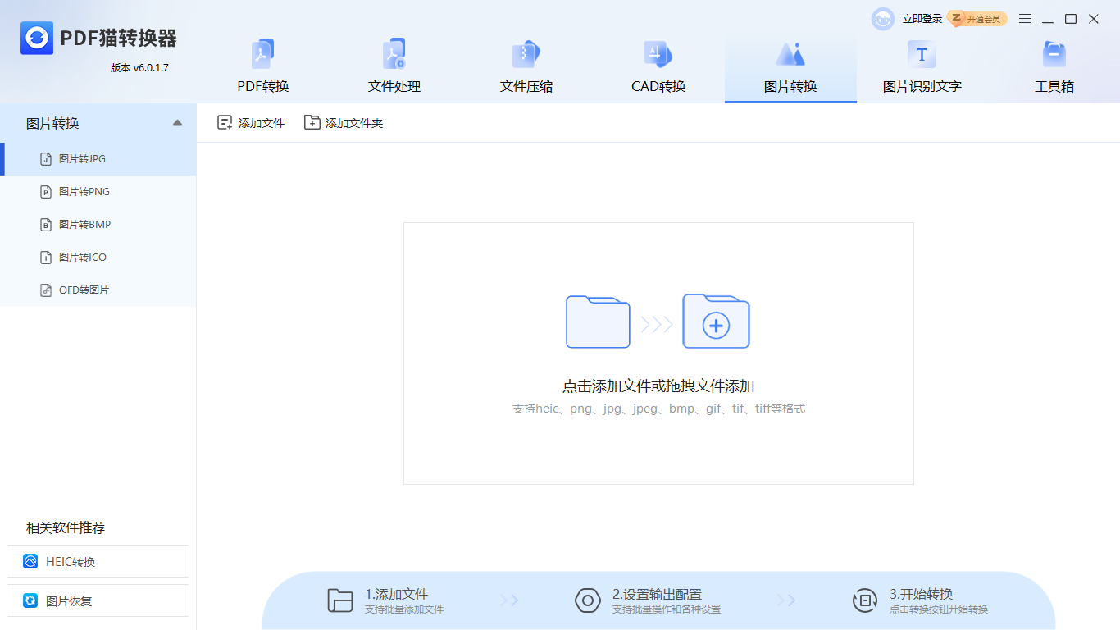Click the 图片识别文字 OCR icon

click(922, 53)
